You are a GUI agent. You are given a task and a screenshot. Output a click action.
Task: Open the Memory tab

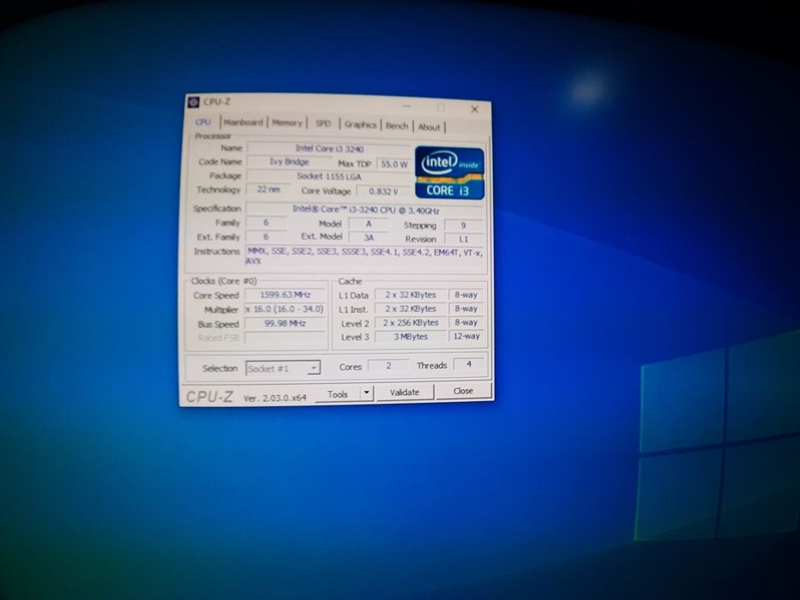point(286,123)
